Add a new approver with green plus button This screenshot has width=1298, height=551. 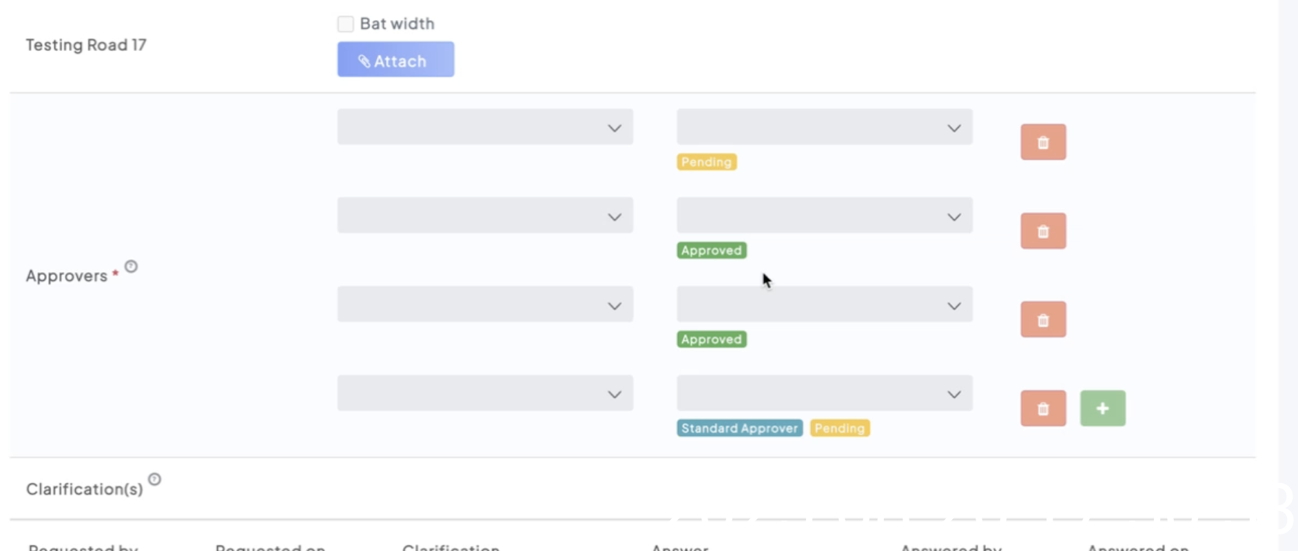pos(1102,408)
